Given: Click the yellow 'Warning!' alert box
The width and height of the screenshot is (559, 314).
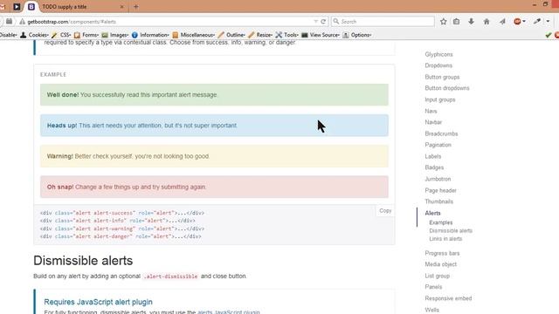Looking at the screenshot, I should (214, 156).
